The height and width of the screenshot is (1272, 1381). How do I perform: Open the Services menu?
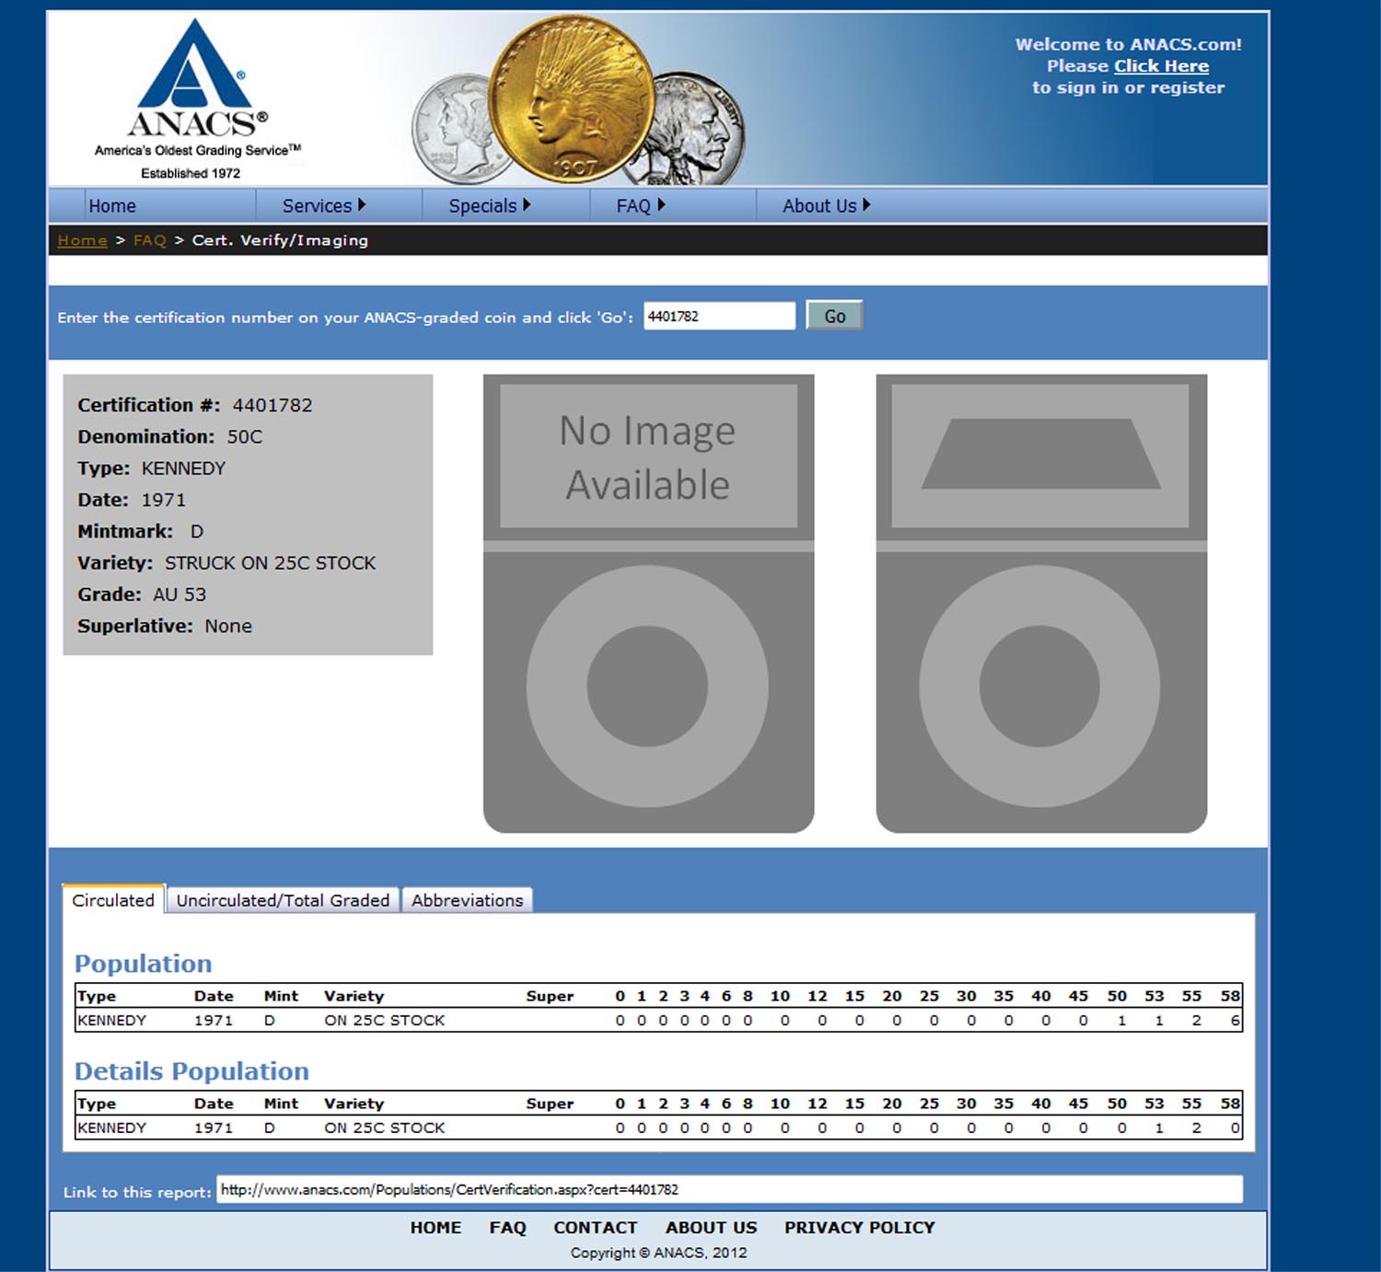(317, 206)
